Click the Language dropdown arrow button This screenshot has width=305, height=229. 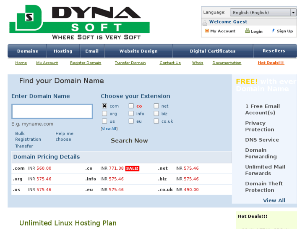pos(293,13)
